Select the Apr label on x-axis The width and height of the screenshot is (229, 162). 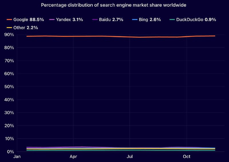73,157
